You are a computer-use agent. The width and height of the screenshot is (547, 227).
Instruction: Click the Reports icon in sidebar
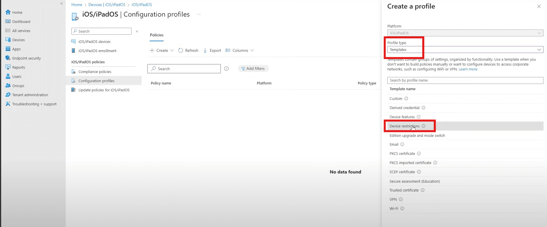[x=8, y=67]
